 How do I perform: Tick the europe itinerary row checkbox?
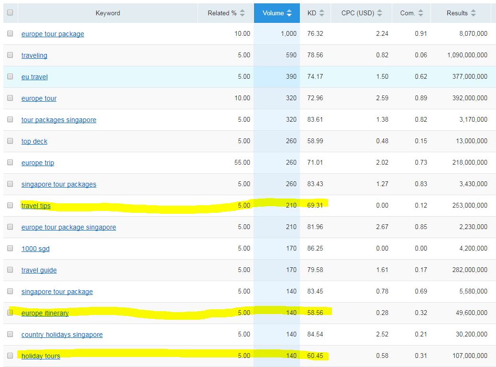pos(10,313)
